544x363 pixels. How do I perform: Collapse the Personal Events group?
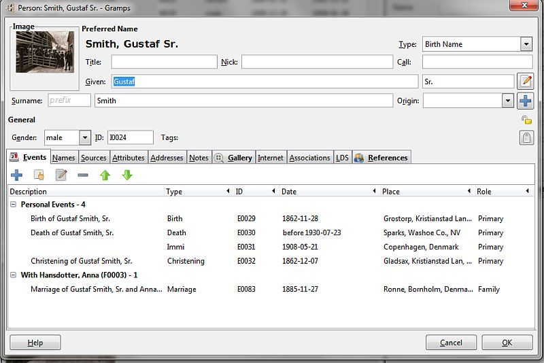(x=13, y=204)
